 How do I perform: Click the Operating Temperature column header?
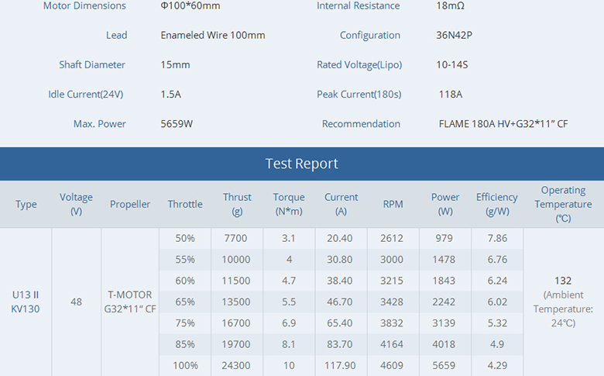click(x=563, y=204)
